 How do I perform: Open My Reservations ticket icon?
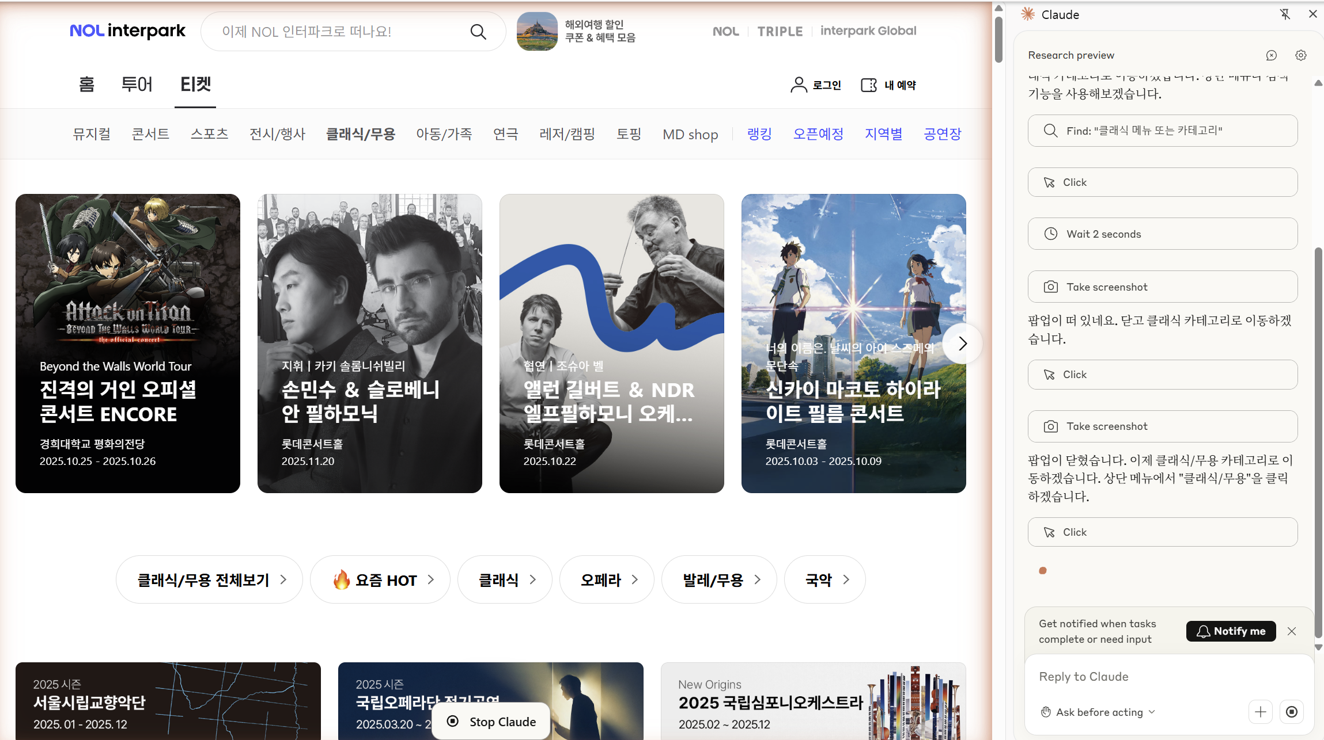point(868,85)
